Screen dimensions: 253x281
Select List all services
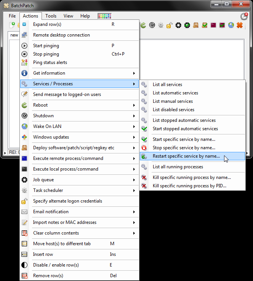[x=192, y=85]
